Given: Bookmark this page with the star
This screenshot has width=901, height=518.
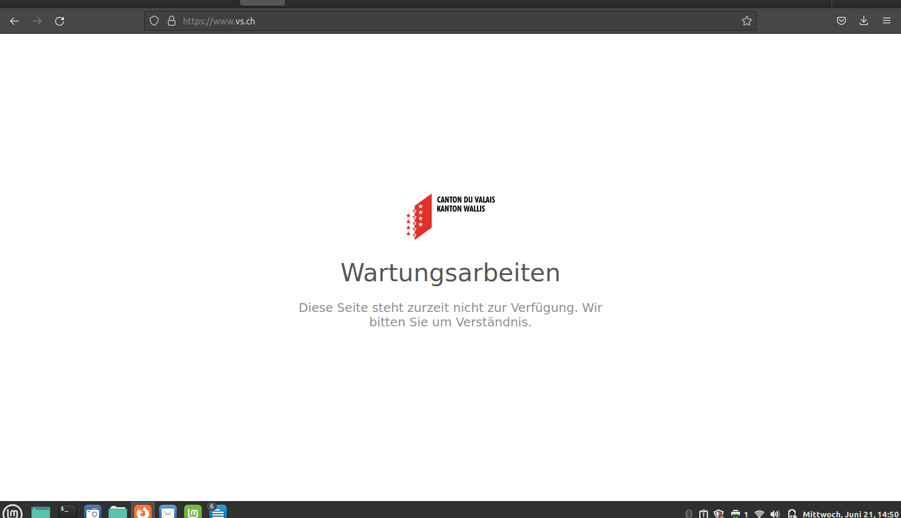Looking at the screenshot, I should [x=746, y=21].
